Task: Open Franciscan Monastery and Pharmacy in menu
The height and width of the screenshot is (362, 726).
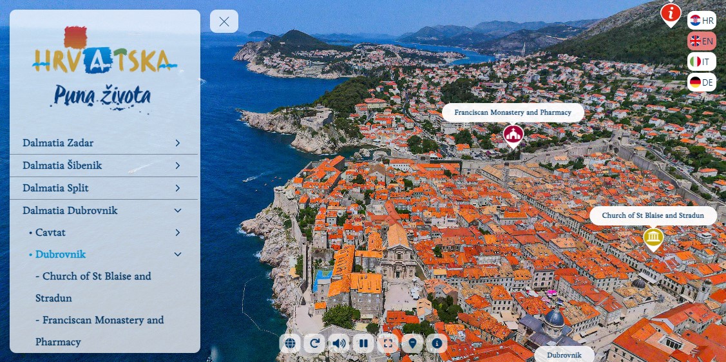Action: pos(100,331)
